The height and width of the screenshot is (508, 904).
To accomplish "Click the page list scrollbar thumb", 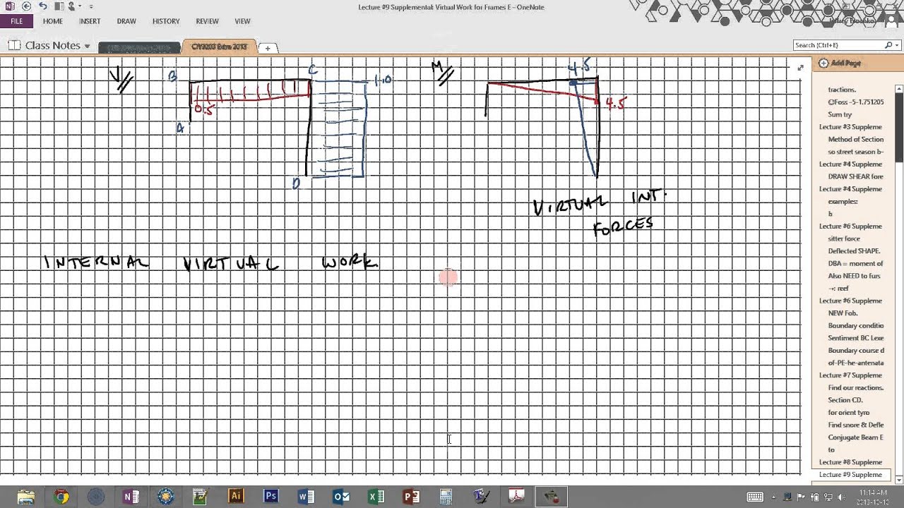I will tap(899, 127).
